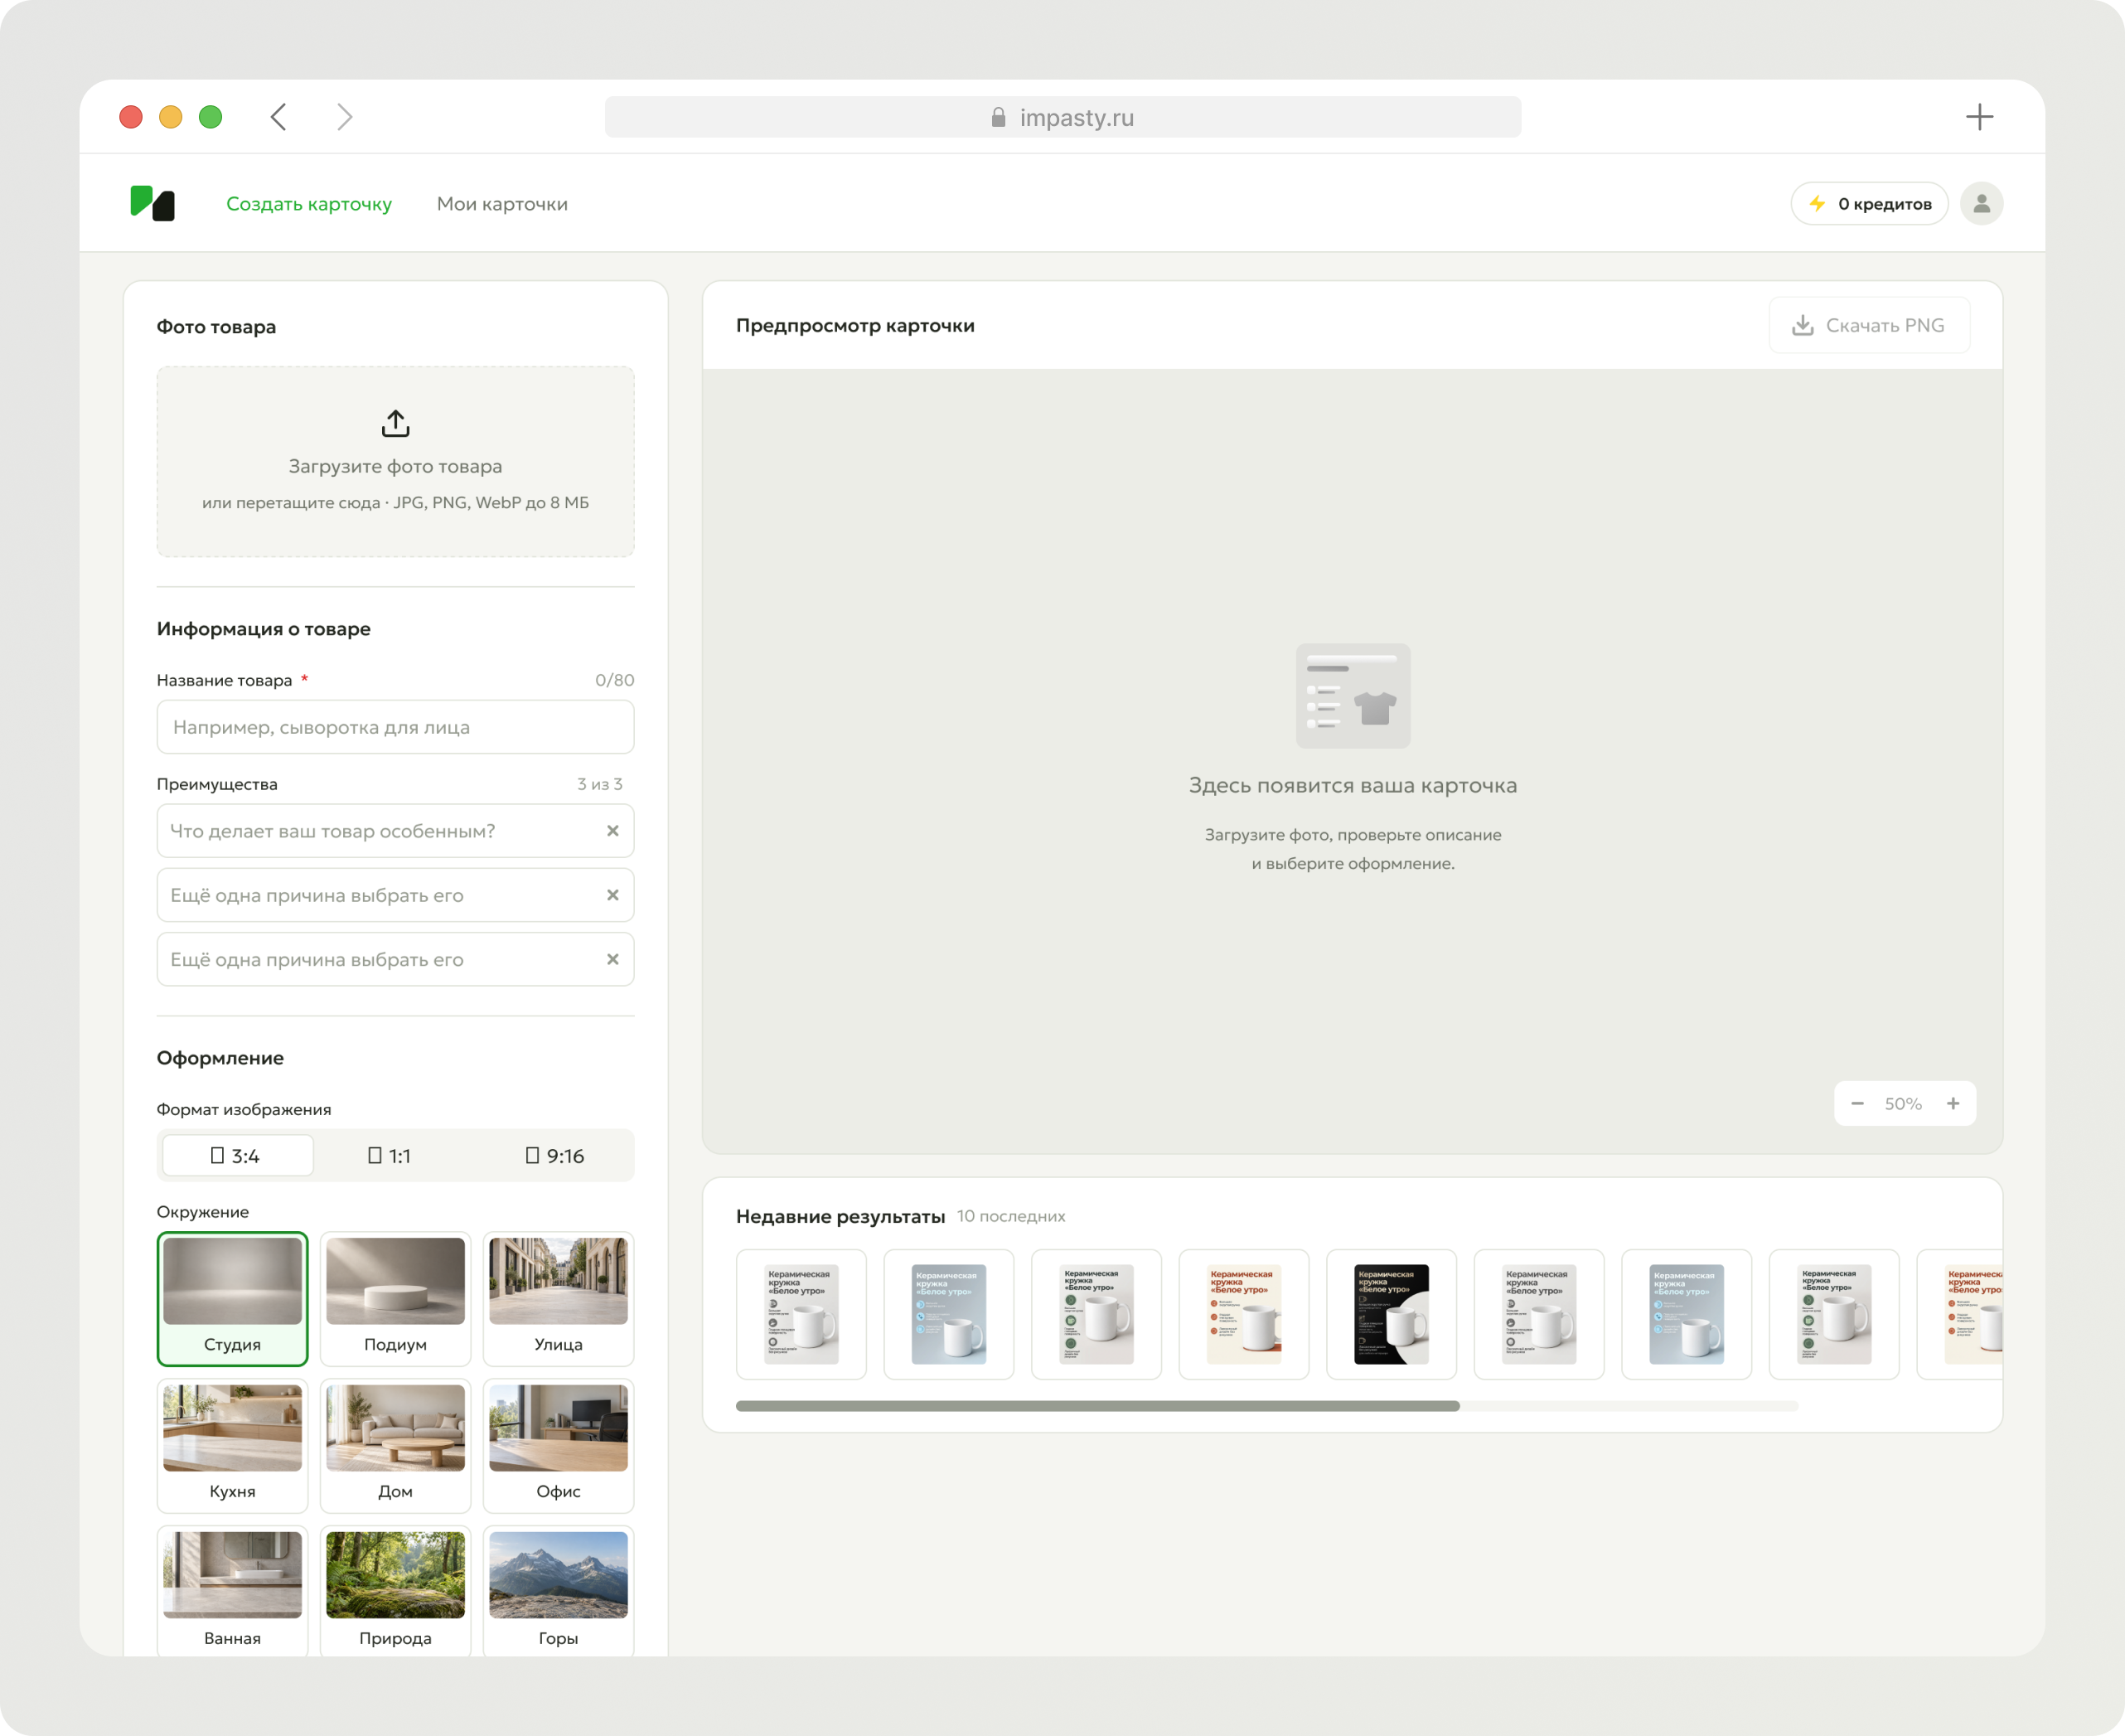Click the lightning bolt credits icon

[1818, 204]
